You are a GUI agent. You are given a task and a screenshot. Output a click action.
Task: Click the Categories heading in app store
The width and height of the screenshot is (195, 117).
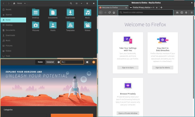[8, 110]
